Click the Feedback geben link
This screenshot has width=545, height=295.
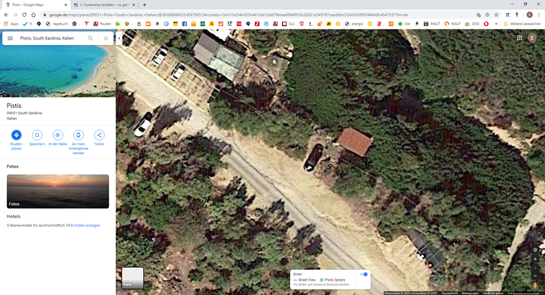click(x=491, y=293)
